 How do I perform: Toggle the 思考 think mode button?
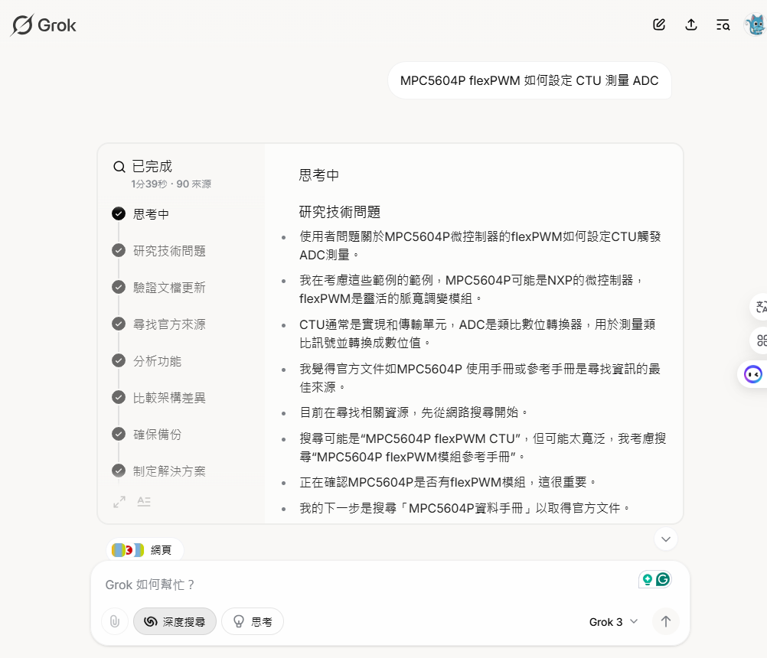(x=253, y=621)
